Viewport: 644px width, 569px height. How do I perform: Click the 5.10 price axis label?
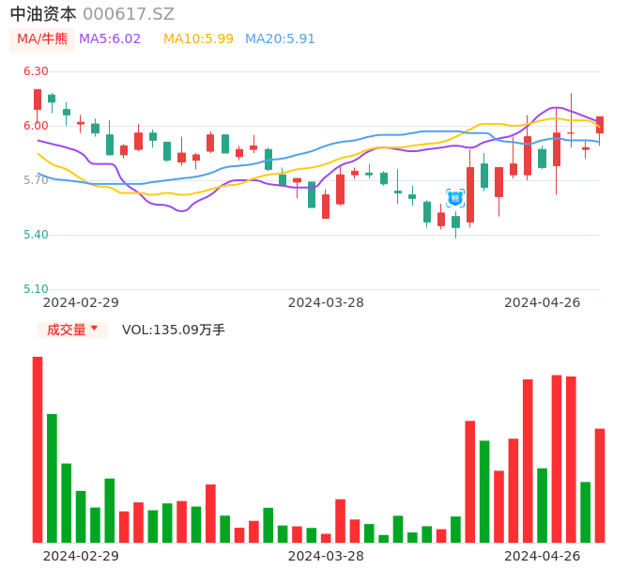coord(36,289)
